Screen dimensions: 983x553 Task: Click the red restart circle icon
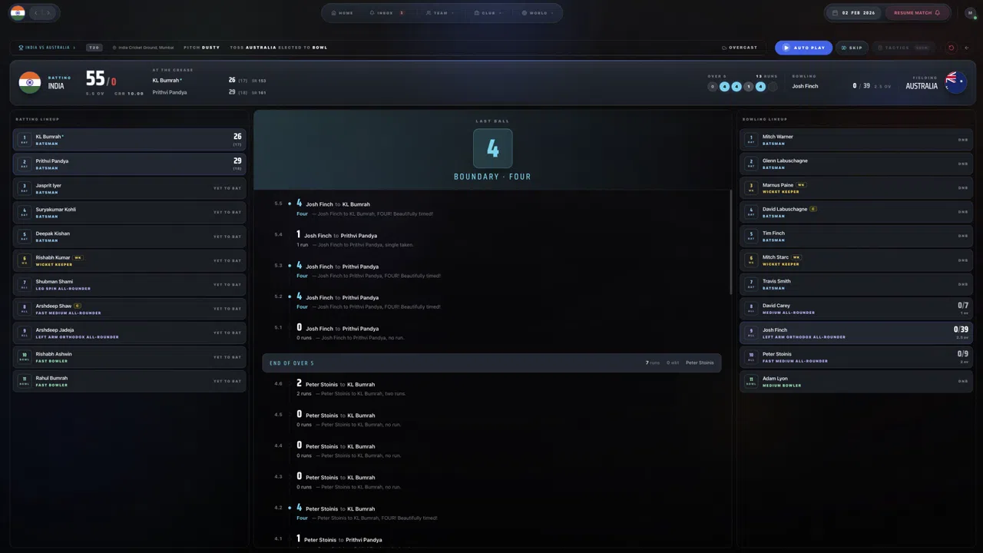[951, 48]
